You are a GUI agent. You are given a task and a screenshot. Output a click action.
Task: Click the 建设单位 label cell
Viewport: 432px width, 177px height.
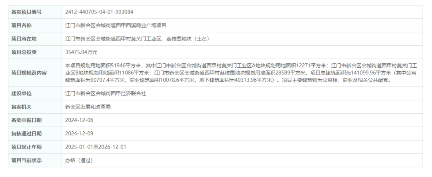tap(35, 93)
